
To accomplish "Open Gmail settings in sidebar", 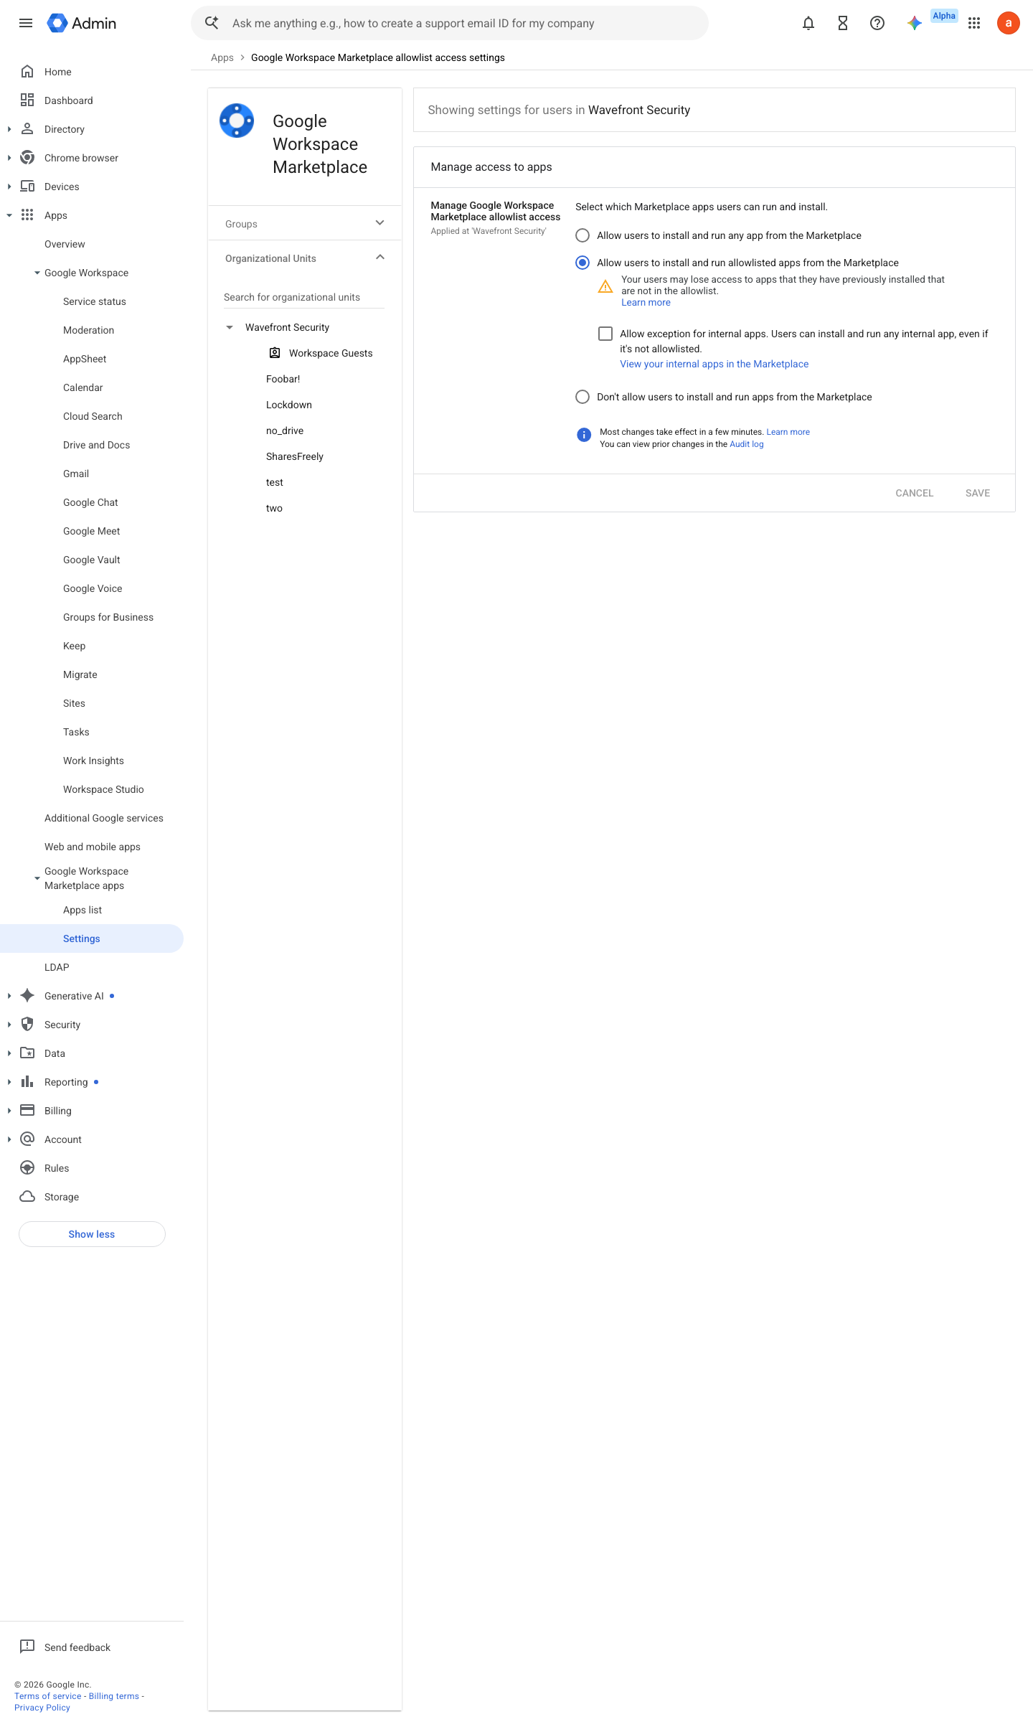I will pyautogui.click(x=76, y=474).
